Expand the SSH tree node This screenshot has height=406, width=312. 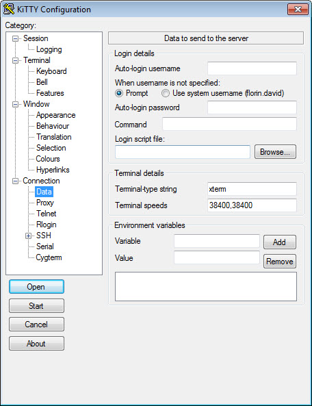[x=29, y=236]
